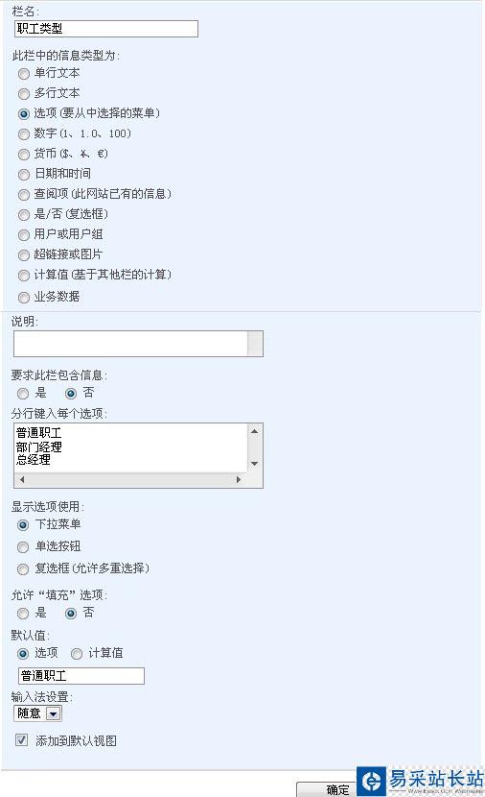This screenshot has height=797, width=485.
Task: Choose the 超链接或图片 column type
Action: (x=23, y=255)
